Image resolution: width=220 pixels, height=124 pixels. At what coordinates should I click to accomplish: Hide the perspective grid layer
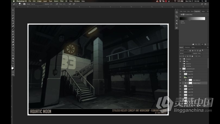click(x=180, y=69)
